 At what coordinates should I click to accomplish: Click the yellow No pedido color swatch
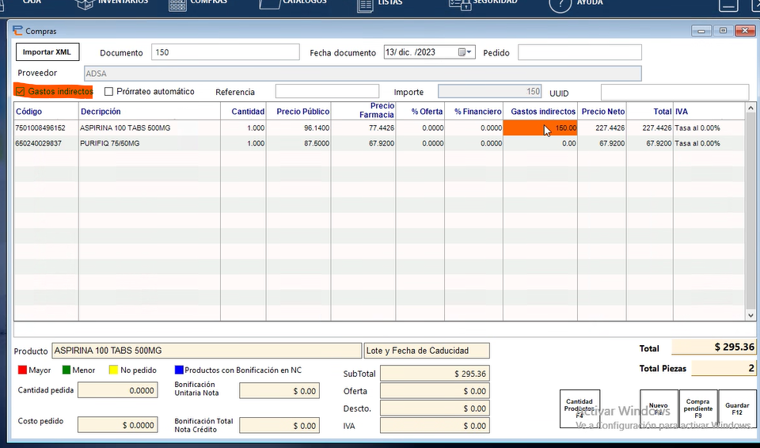(x=113, y=370)
